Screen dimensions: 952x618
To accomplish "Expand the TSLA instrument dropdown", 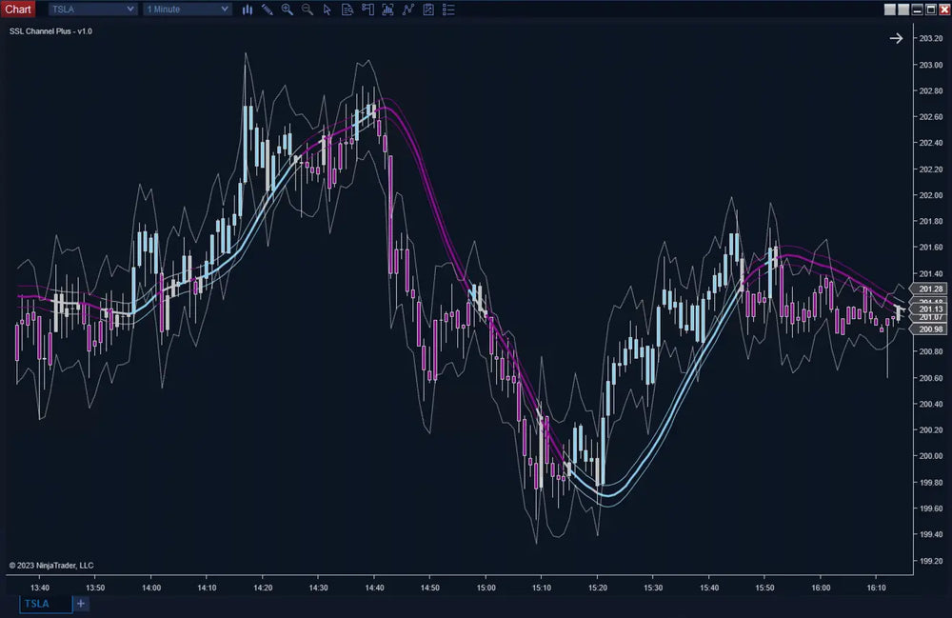I will [92, 10].
